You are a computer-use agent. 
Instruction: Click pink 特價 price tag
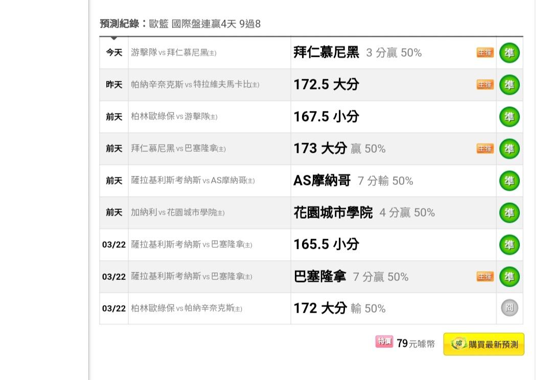[x=384, y=341]
